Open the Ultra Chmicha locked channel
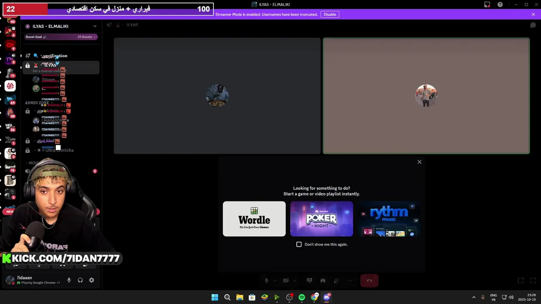The width and height of the screenshot is (541, 304). coord(61,150)
